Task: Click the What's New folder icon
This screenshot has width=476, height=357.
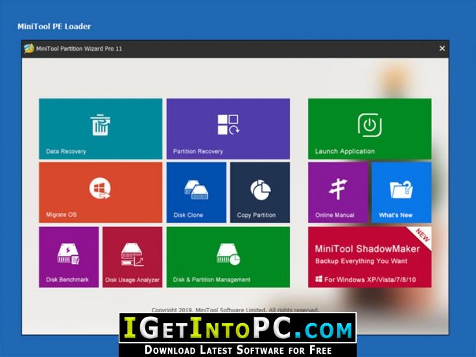Action: [x=401, y=190]
